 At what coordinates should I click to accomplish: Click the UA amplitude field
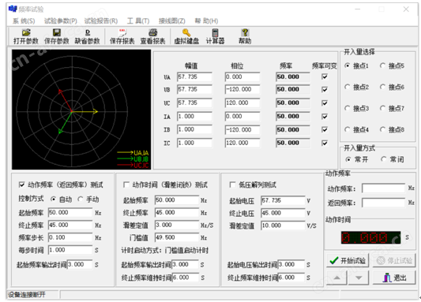[194, 77]
